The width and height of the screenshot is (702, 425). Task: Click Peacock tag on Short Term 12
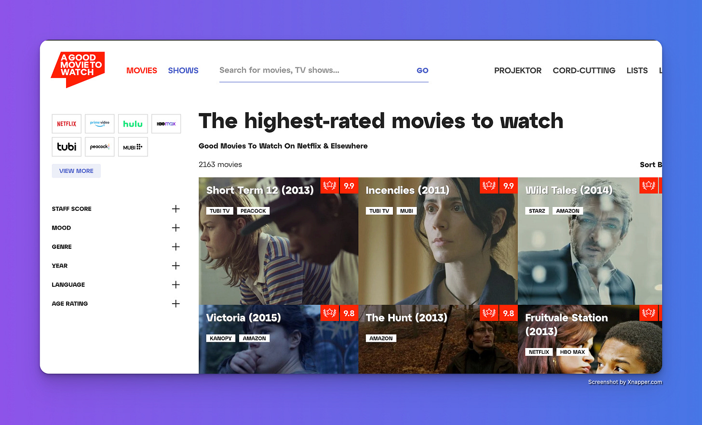pos(253,211)
